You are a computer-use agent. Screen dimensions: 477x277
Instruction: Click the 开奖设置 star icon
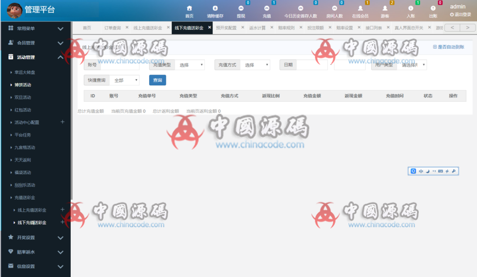[x=11, y=237]
